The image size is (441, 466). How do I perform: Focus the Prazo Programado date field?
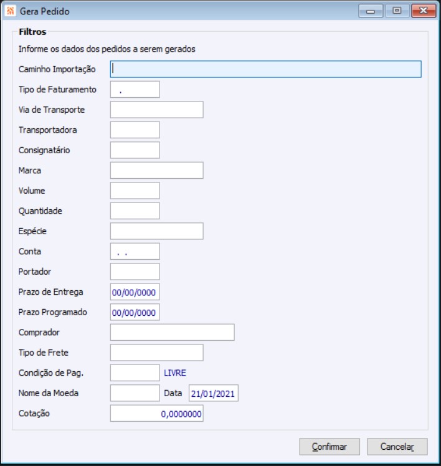click(x=135, y=312)
